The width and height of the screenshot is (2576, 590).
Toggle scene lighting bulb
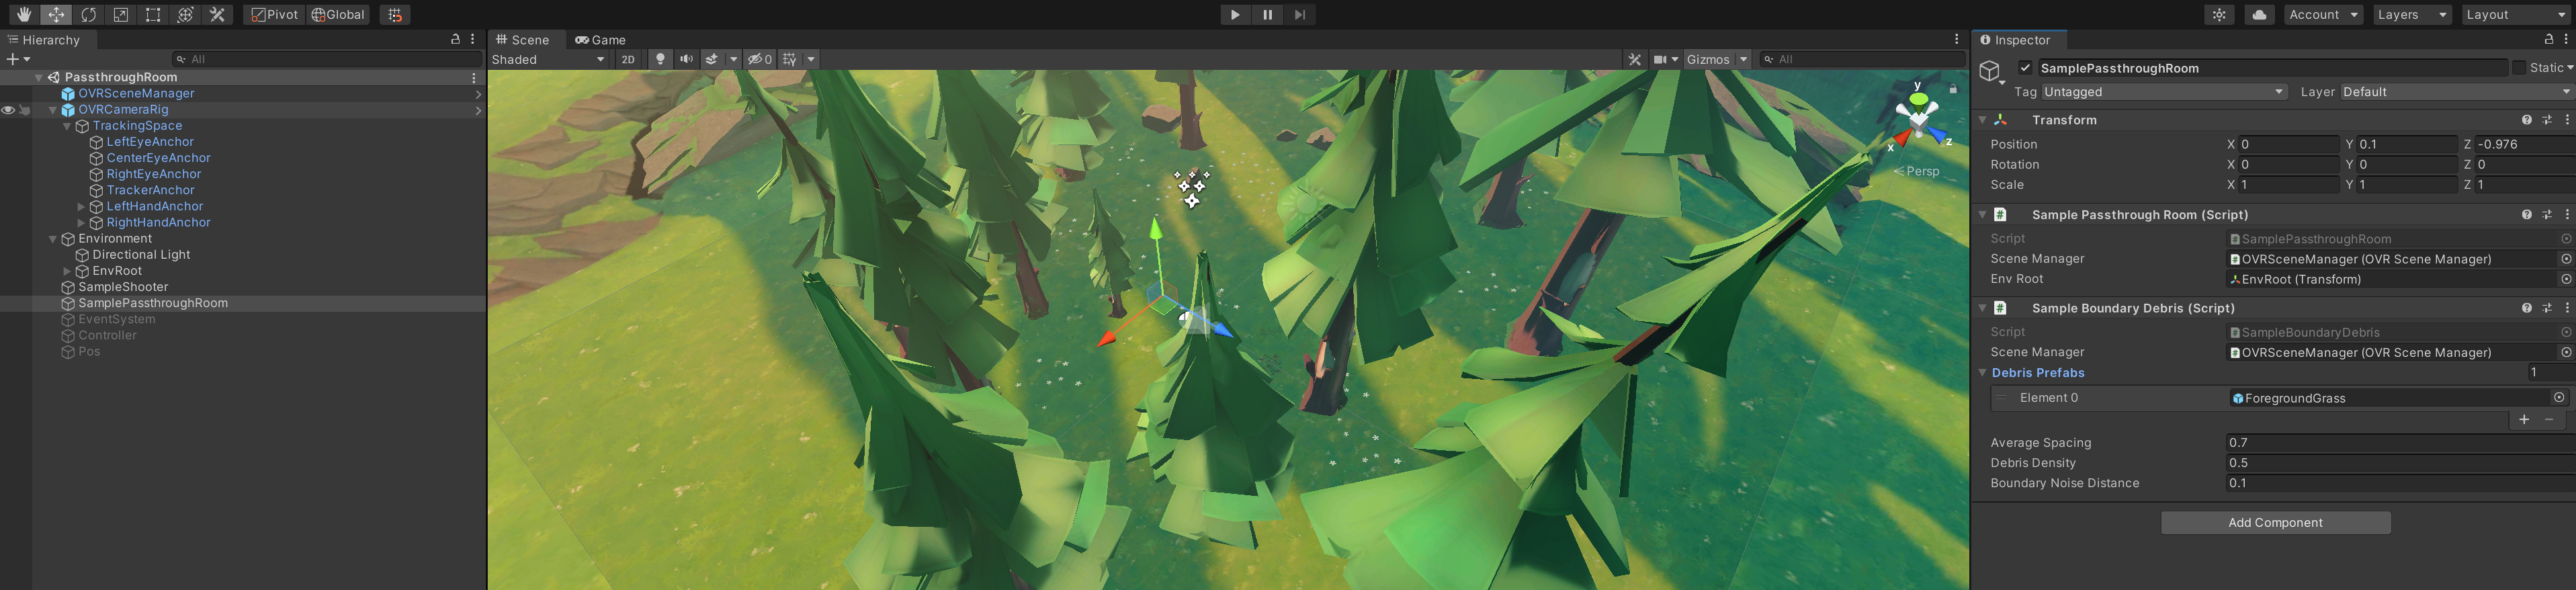[659, 59]
